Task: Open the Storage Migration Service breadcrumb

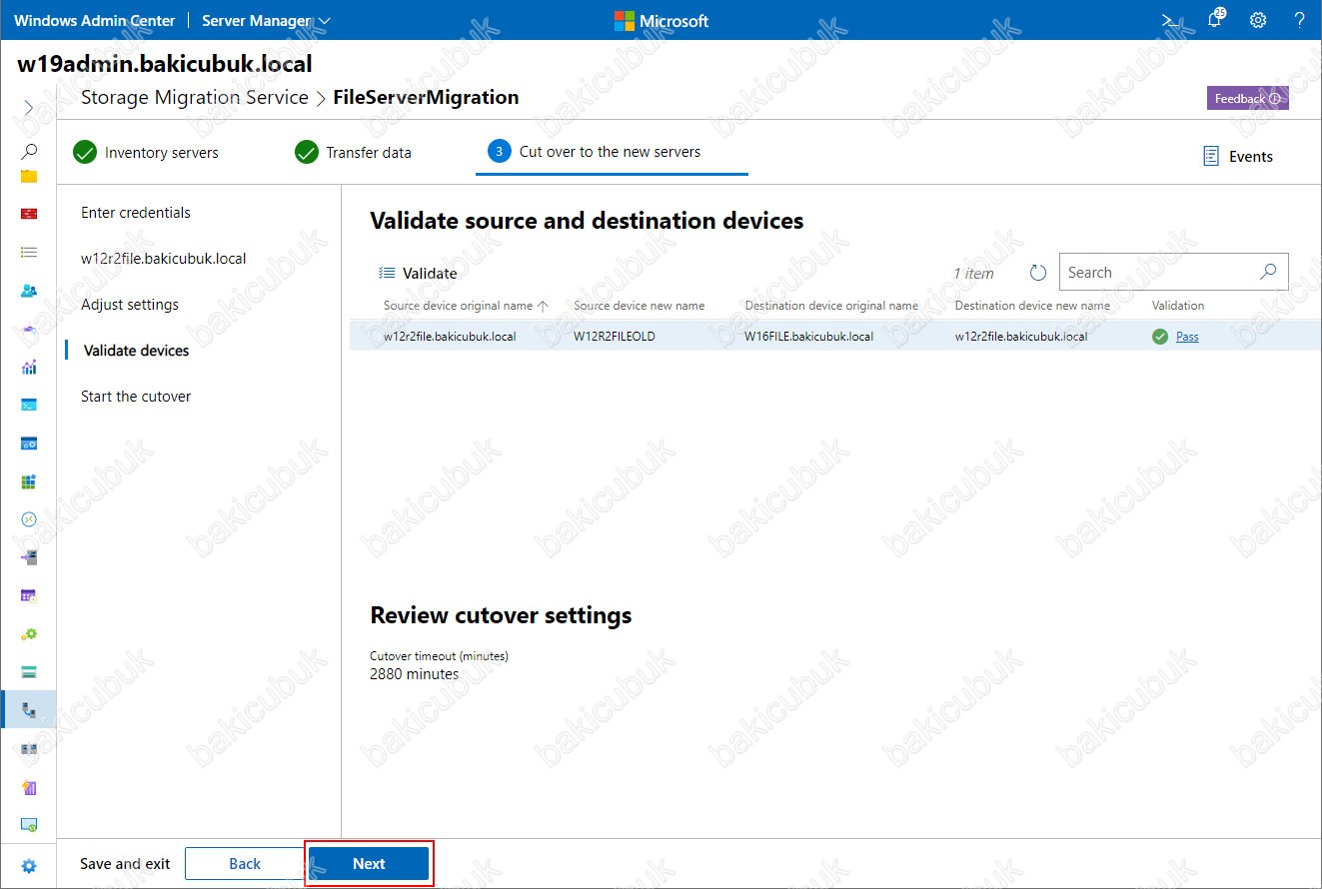Action: [x=194, y=97]
